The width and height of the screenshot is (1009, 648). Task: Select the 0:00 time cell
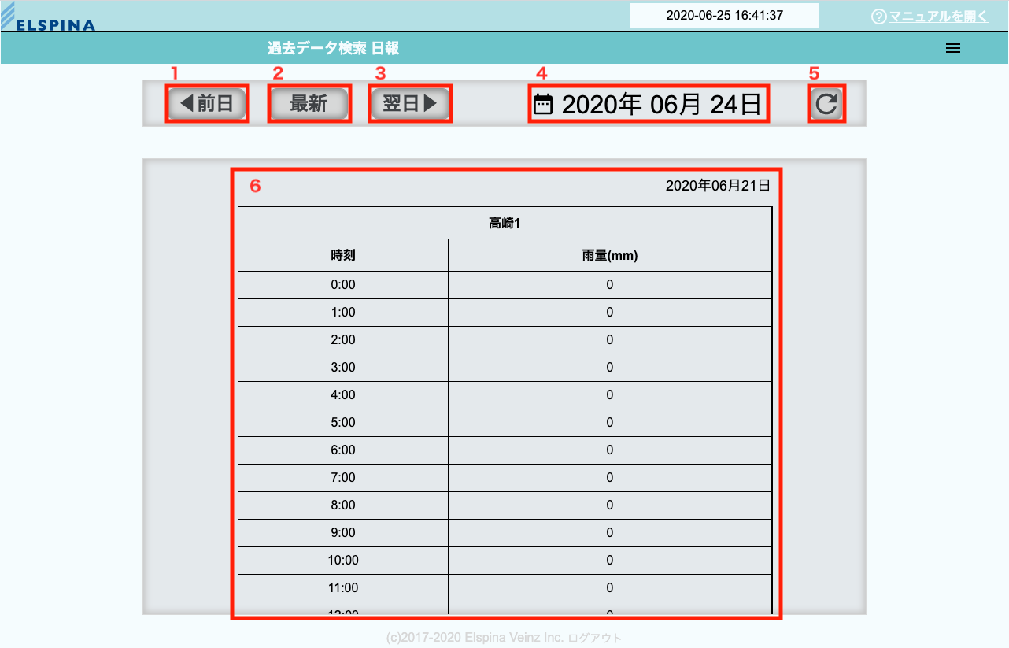(343, 285)
